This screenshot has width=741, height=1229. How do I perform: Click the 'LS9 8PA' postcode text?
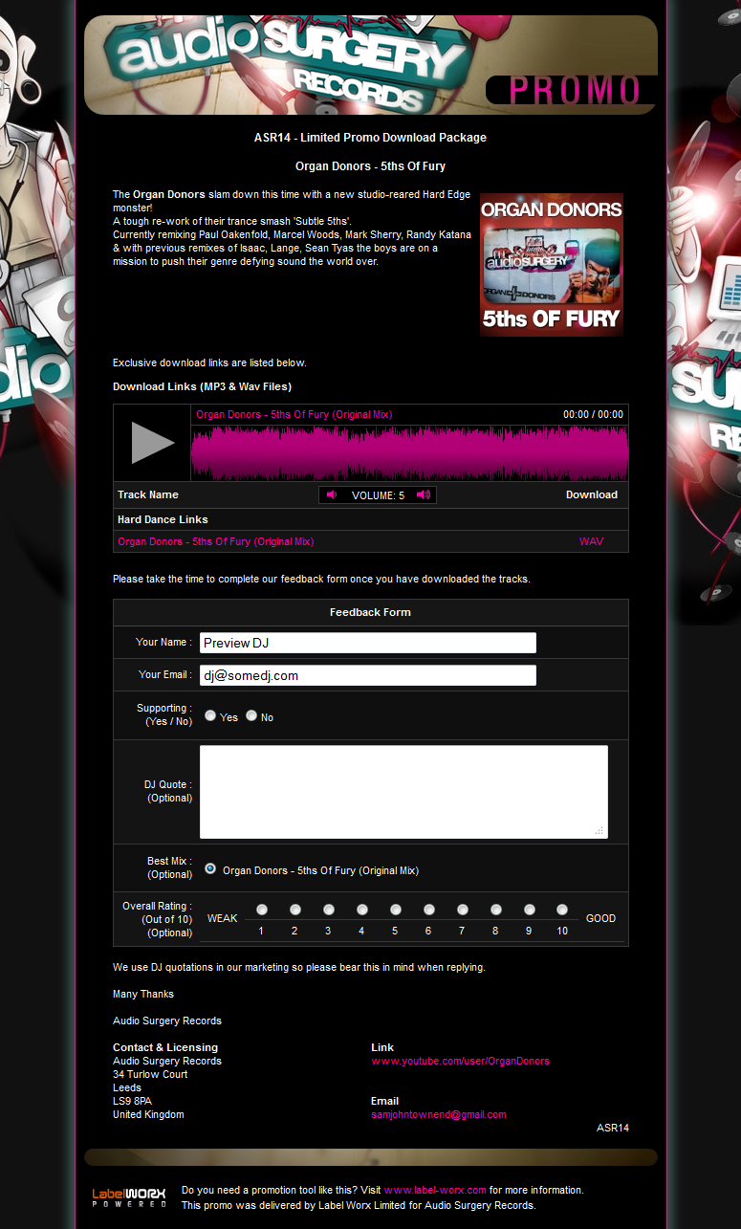coord(133,1101)
